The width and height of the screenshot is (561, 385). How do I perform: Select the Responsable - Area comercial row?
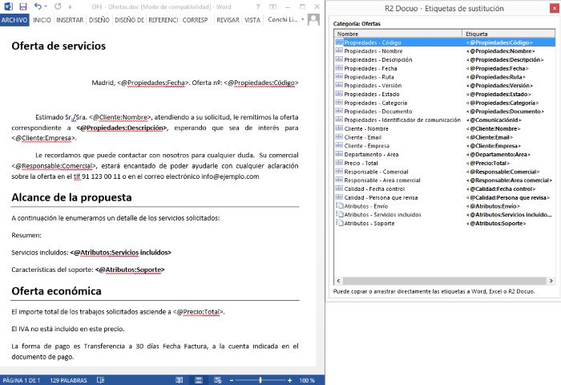point(445,180)
